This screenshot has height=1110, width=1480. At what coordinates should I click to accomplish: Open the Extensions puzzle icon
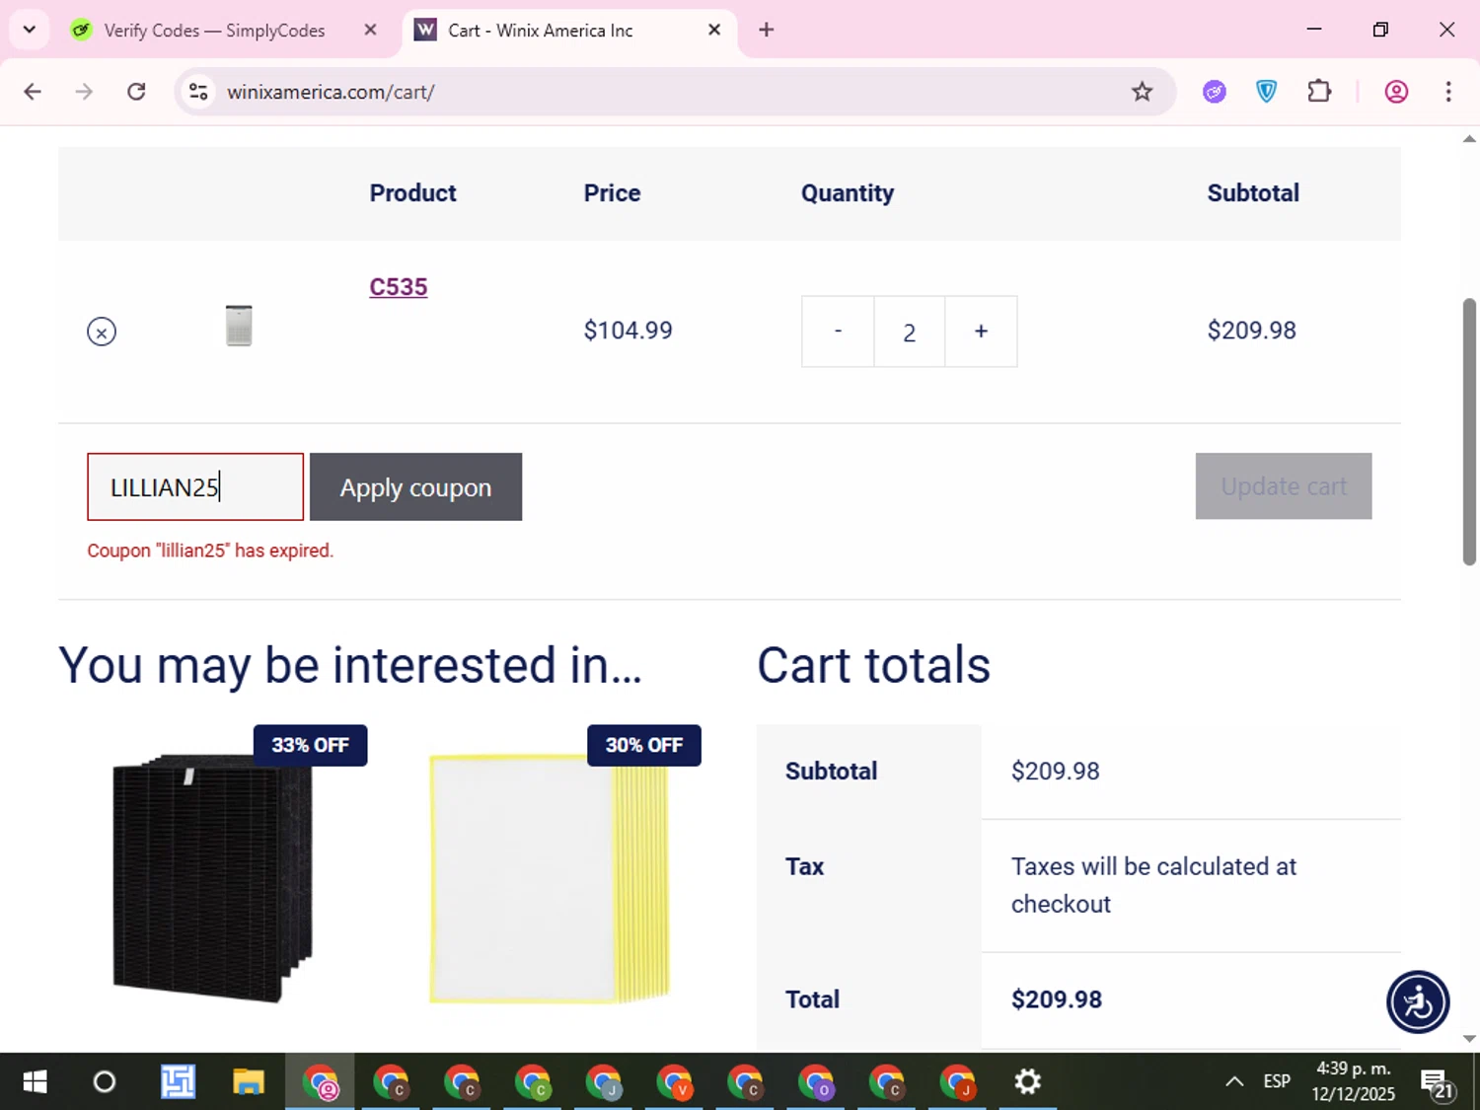pyautogui.click(x=1319, y=92)
